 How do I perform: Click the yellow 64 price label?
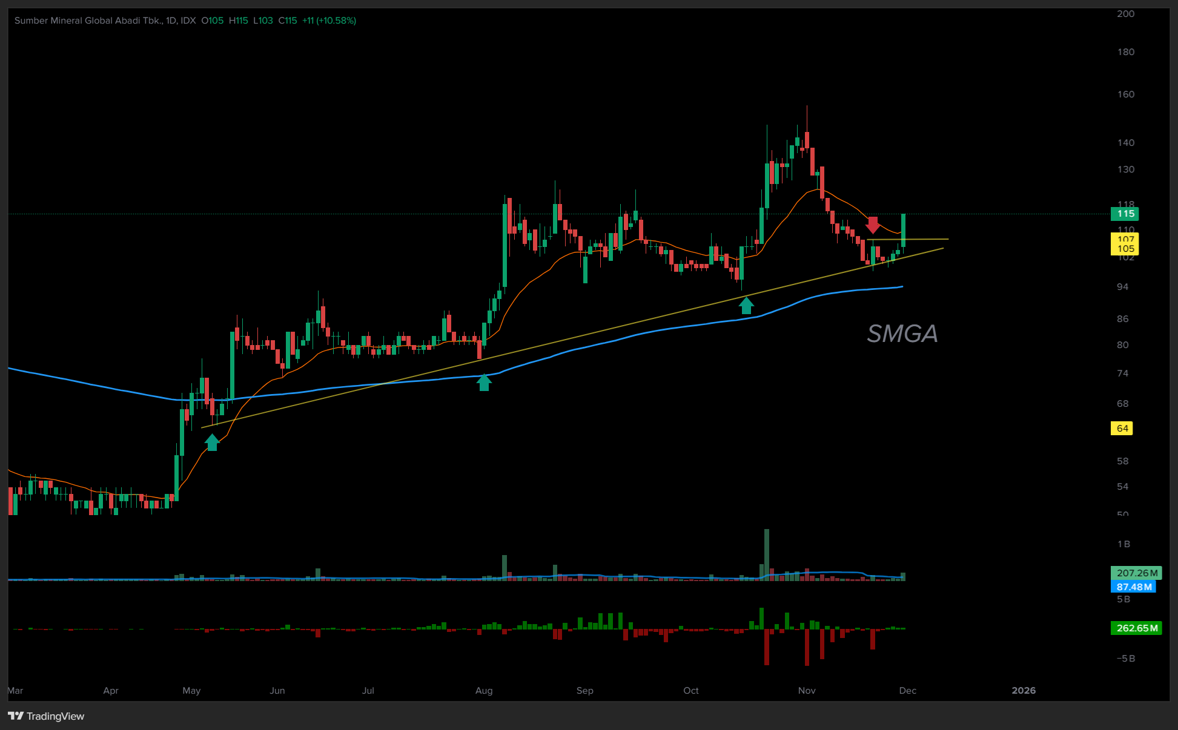[x=1122, y=429]
